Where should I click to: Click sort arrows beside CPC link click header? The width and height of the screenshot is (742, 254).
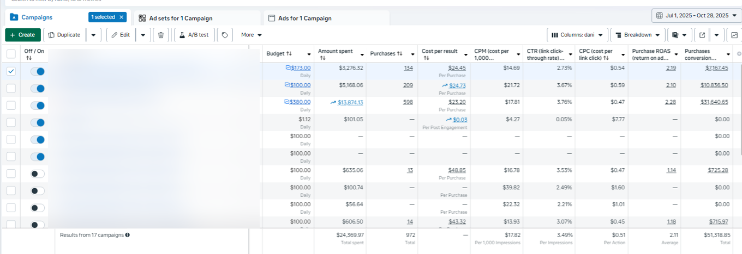(606, 58)
